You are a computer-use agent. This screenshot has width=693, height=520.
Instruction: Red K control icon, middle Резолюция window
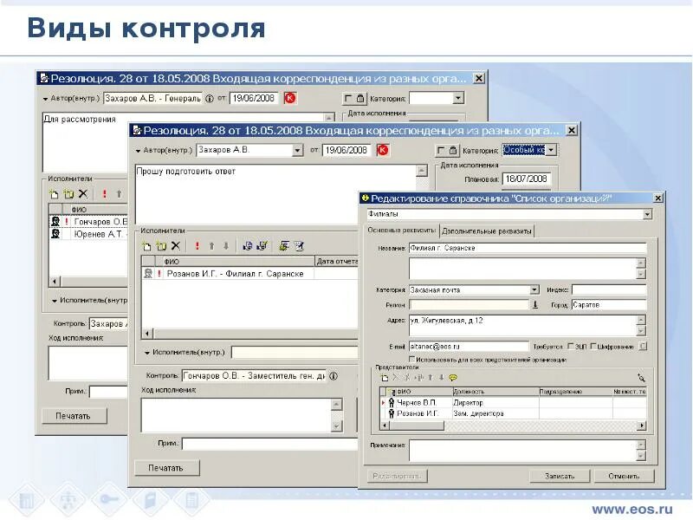(x=383, y=150)
